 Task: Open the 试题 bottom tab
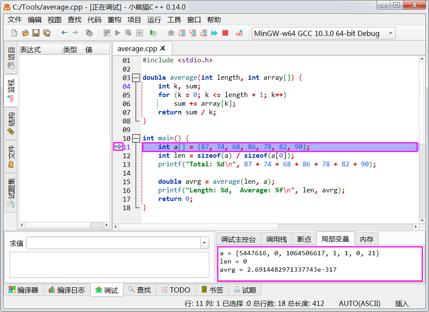click(245, 290)
